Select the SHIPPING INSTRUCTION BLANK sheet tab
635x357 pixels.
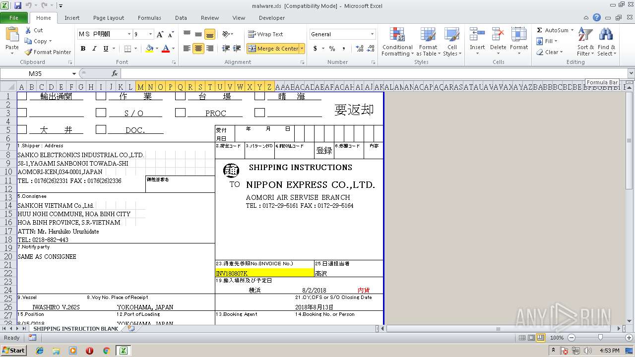75,328
